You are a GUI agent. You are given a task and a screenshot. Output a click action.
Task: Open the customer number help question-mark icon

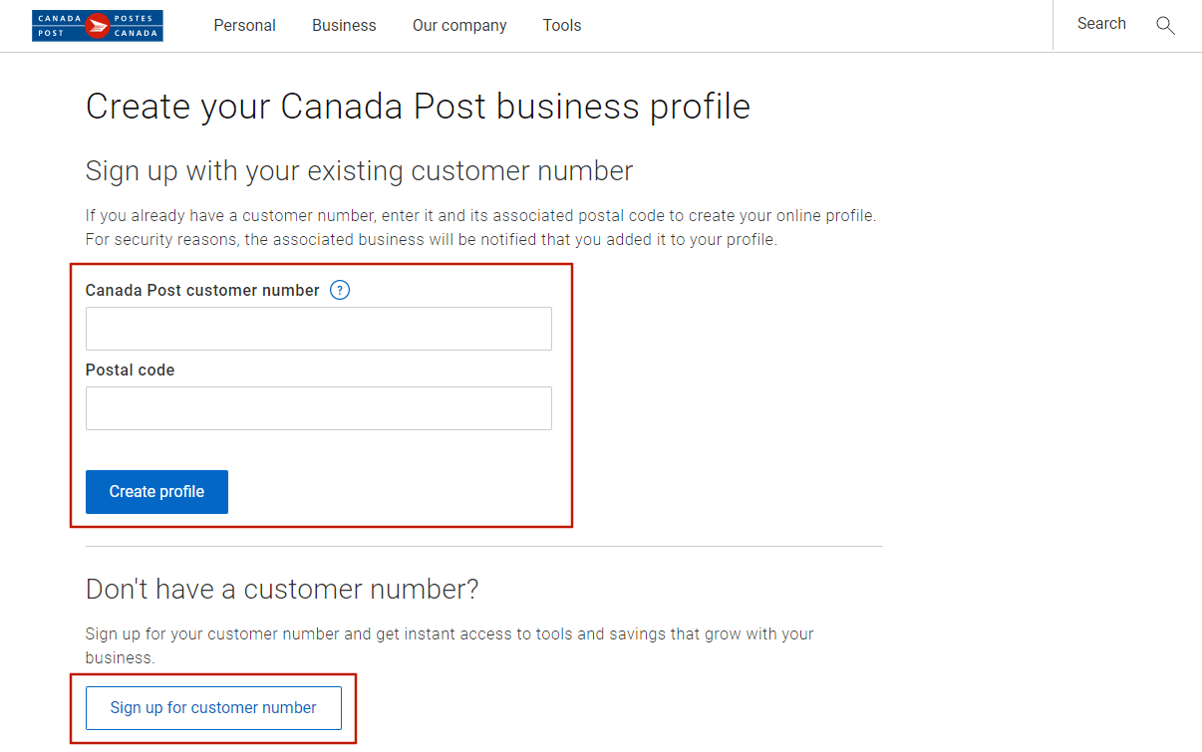[x=340, y=291]
